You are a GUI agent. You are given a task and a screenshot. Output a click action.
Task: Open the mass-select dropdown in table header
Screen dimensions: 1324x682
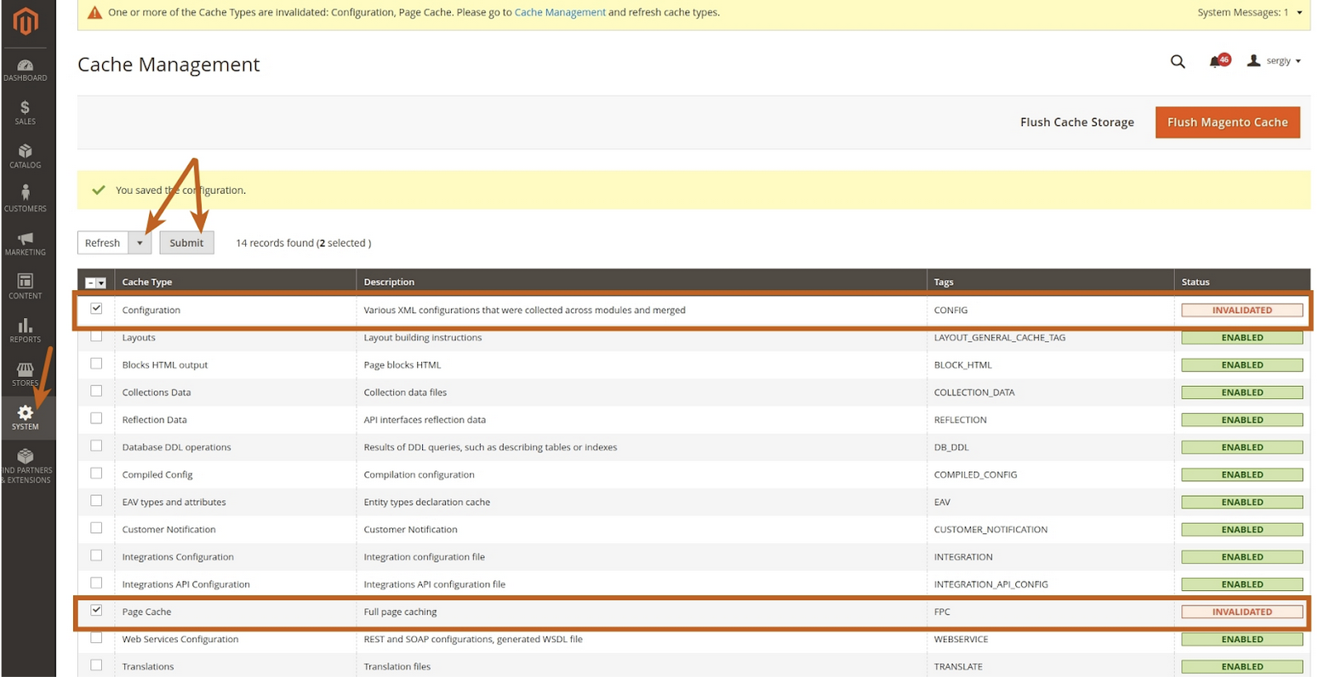coord(96,282)
